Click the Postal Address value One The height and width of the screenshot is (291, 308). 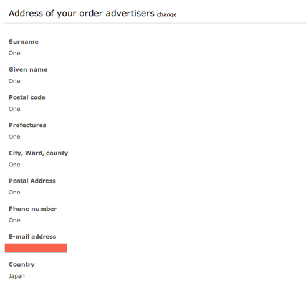[x=14, y=193]
